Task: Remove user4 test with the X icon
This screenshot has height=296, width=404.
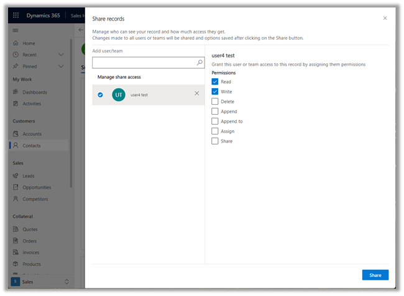Action: 197,94
